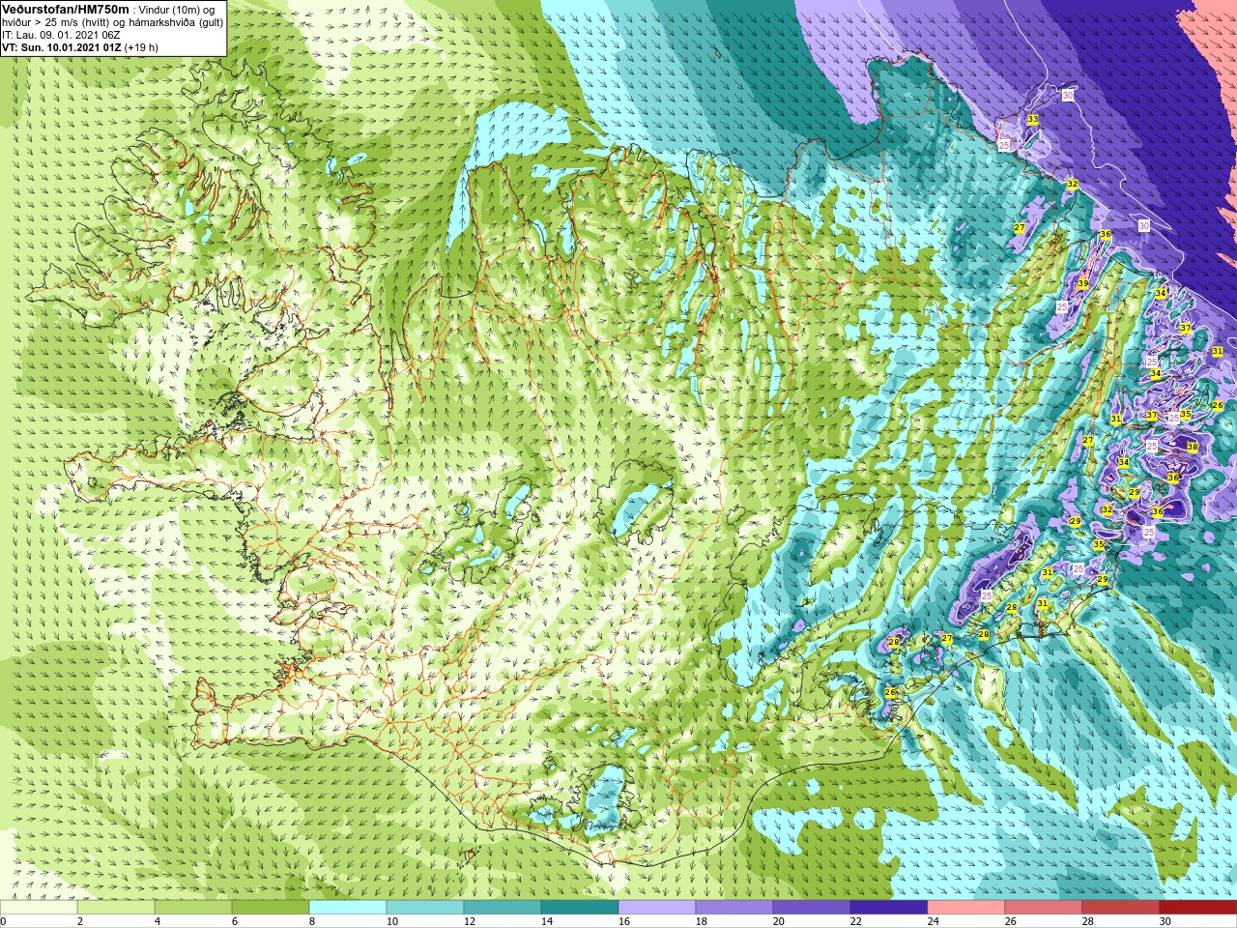Click the legend scale number 0
The image size is (1237, 928).
click(4, 921)
